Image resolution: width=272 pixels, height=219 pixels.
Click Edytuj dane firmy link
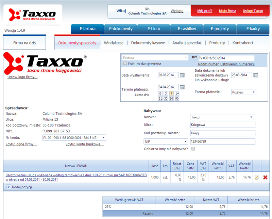(21, 144)
